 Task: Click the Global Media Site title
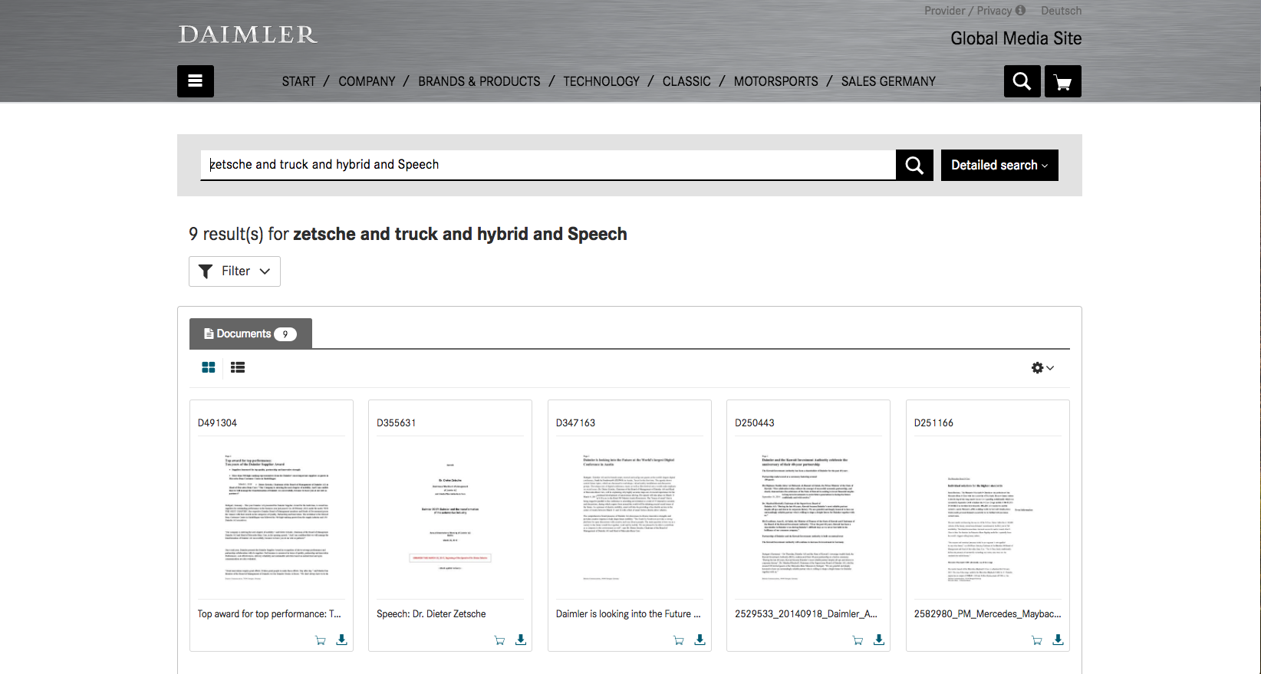coord(1016,38)
